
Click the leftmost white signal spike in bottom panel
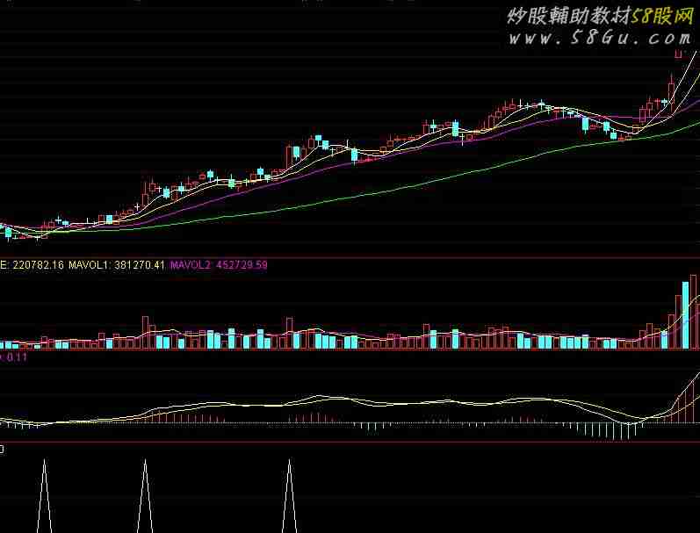(44, 495)
